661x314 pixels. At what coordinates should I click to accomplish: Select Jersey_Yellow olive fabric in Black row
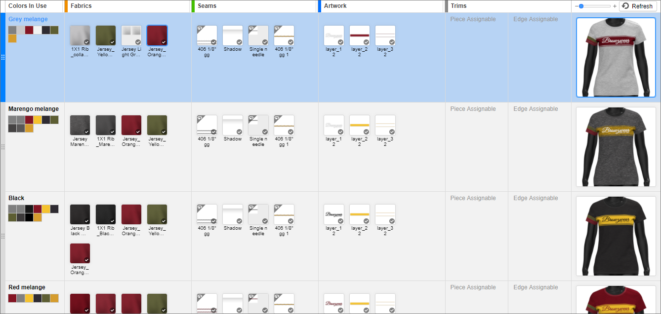(157, 214)
